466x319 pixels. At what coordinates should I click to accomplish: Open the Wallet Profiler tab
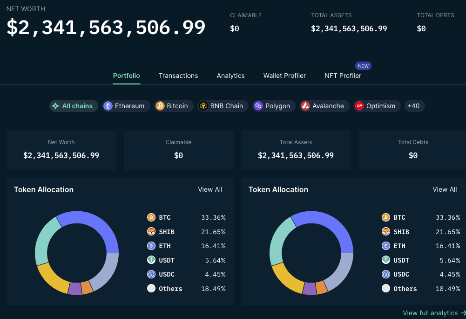tap(284, 76)
